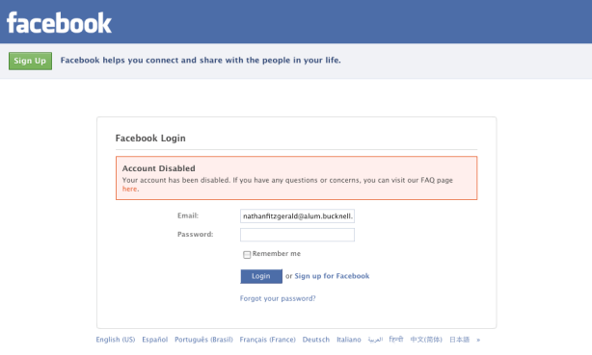This screenshot has width=592, height=355.
Task: Select the 中文(简体) language link
Action: (426, 340)
